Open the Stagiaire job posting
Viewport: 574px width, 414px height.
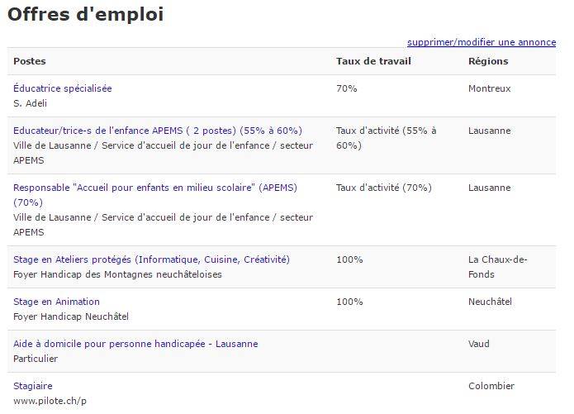pyautogui.click(x=33, y=386)
